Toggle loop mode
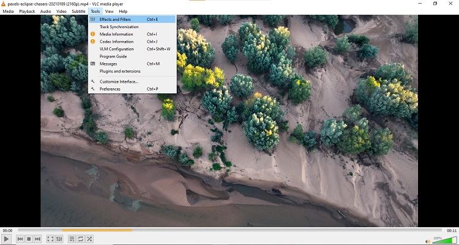The width and height of the screenshot is (459, 245). point(81,239)
